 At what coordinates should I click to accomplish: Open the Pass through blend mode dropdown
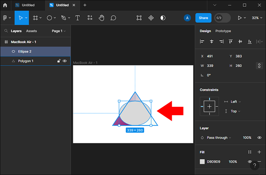(x=218, y=137)
